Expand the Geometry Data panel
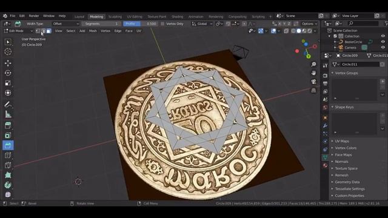The image size is (388, 218). pyautogui.click(x=347, y=182)
